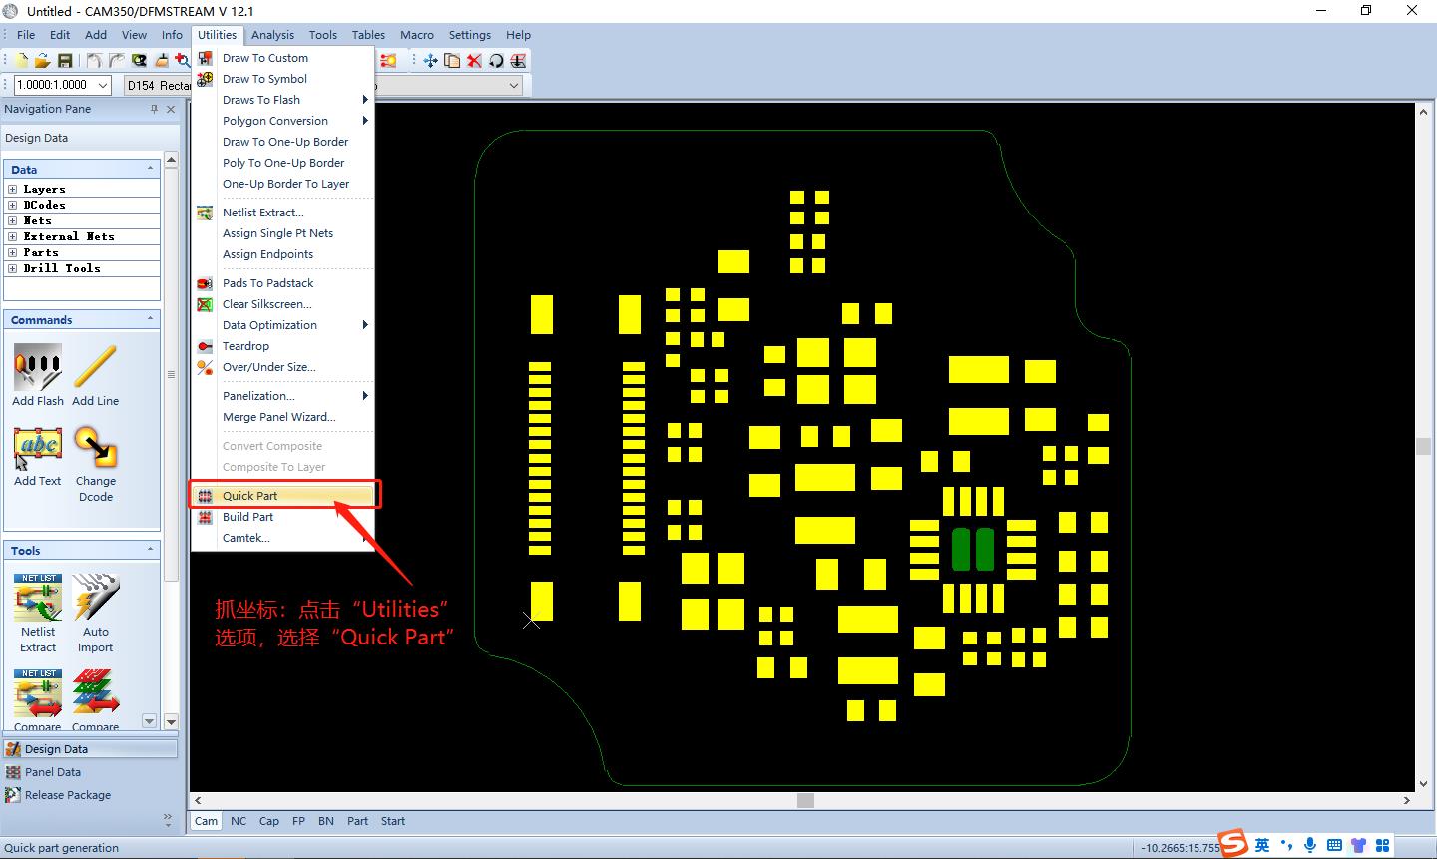Viewport: 1437px width, 859px height.
Task: Click the Add Text command icon
Action: point(38,448)
